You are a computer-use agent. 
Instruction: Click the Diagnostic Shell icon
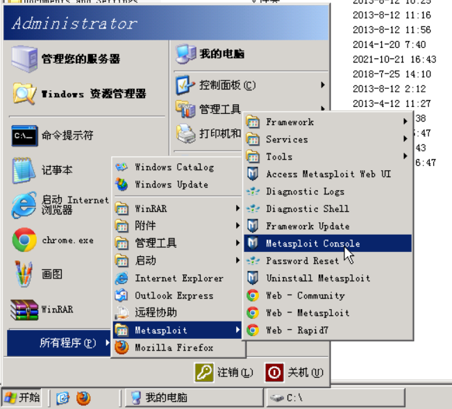pos(253,209)
